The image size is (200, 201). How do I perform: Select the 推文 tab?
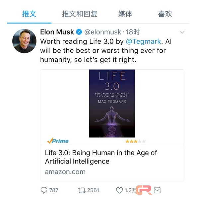(x=29, y=14)
